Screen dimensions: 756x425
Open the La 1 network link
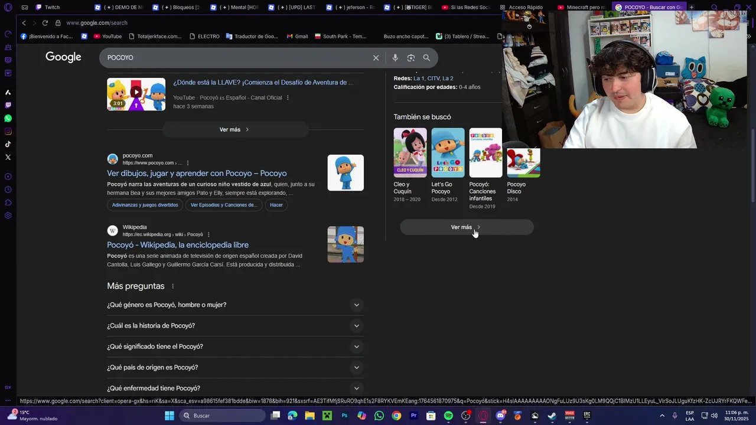(419, 79)
